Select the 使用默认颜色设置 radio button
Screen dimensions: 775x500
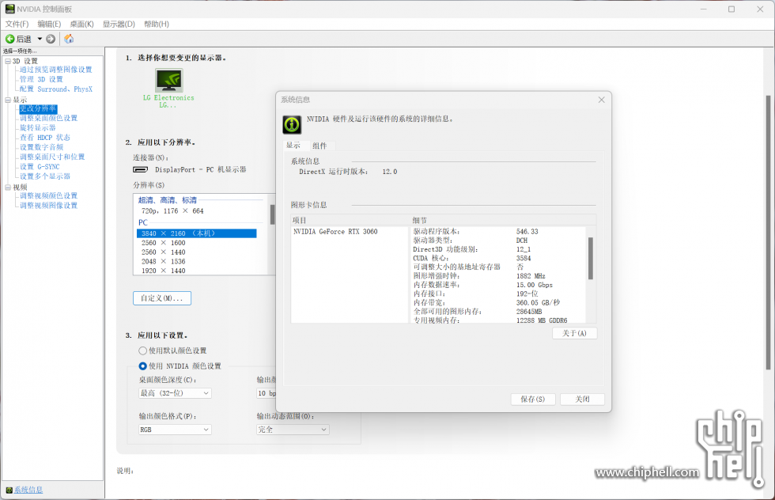[x=143, y=350]
